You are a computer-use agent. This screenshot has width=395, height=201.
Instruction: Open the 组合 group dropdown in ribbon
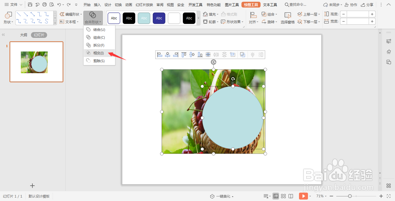click(x=269, y=14)
